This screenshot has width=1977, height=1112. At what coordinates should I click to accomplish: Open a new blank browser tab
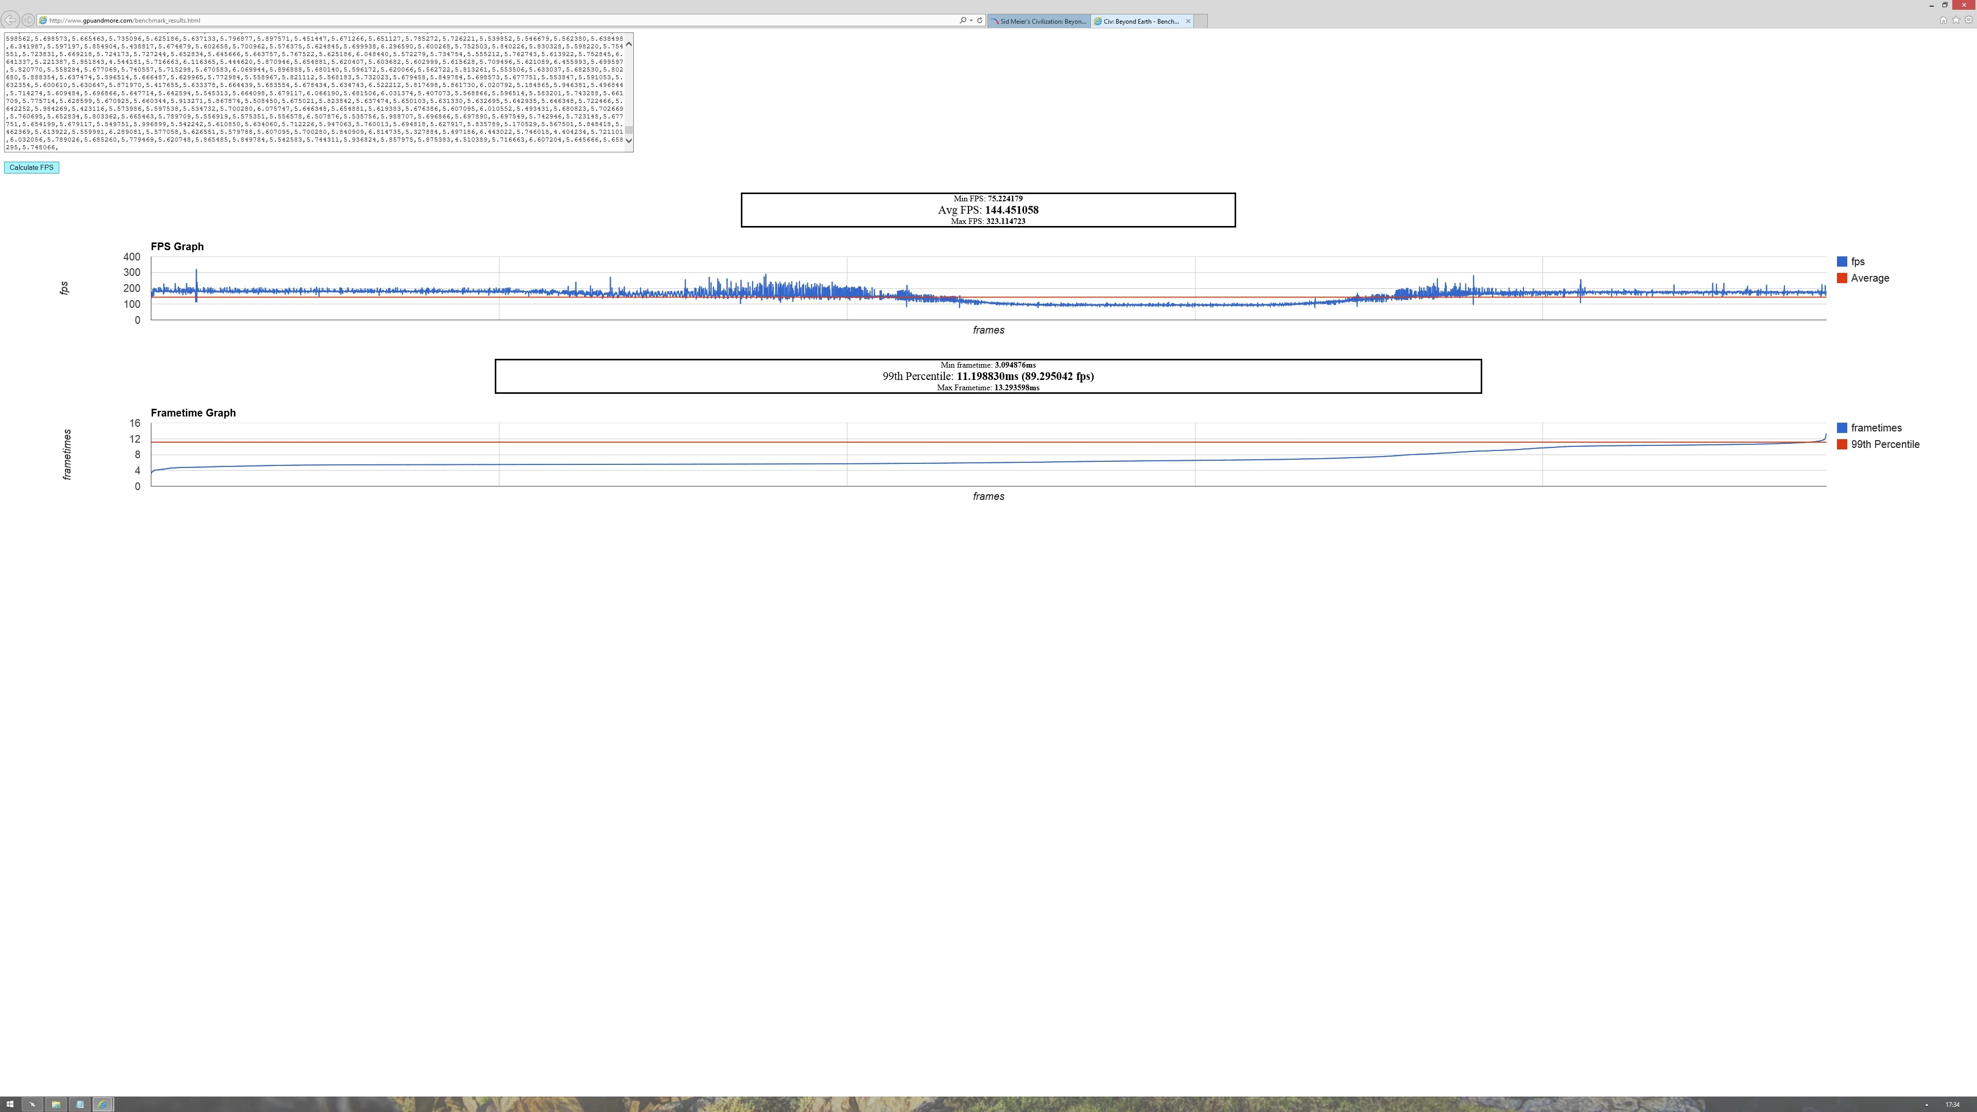[x=1201, y=22]
